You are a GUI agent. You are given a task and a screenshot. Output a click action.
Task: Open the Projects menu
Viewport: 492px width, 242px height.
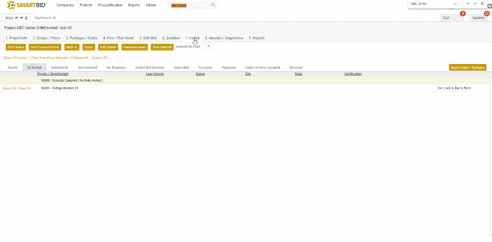coord(86,5)
